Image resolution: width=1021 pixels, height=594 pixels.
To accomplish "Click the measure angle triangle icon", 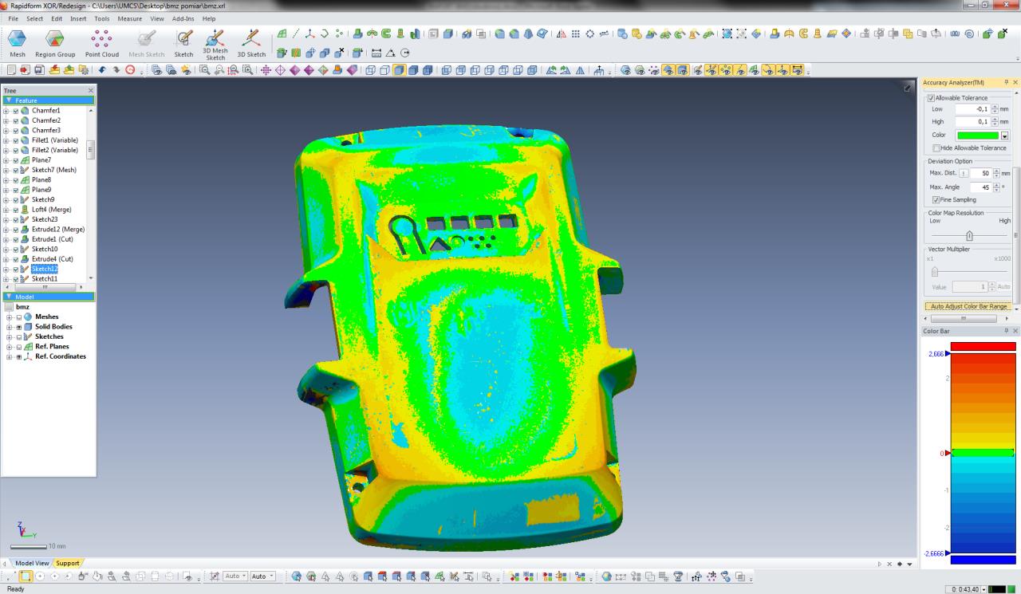I will point(391,53).
